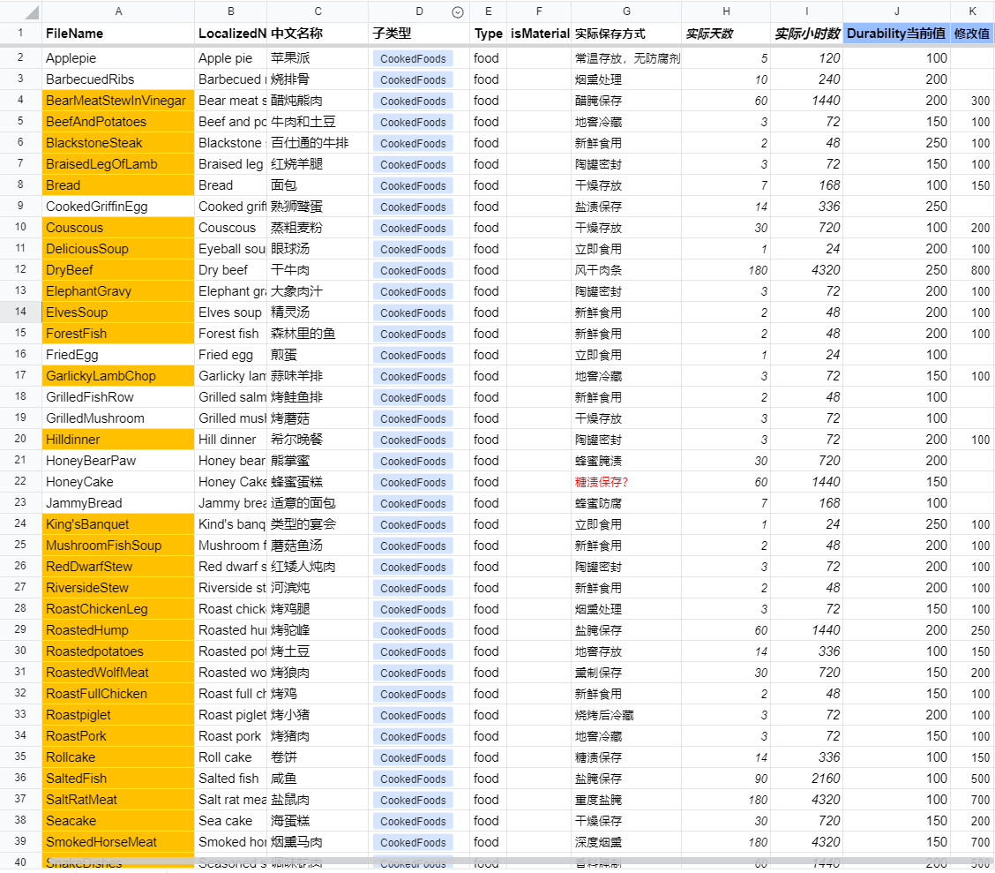The width and height of the screenshot is (995, 873).
Task: Select column J header
Action: tap(896, 11)
